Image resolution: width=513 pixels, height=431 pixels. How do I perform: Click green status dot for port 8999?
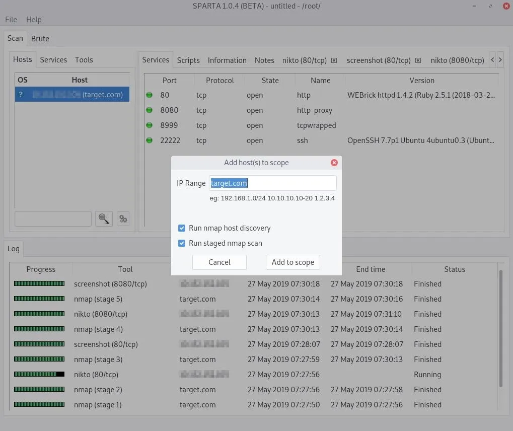[x=149, y=125]
